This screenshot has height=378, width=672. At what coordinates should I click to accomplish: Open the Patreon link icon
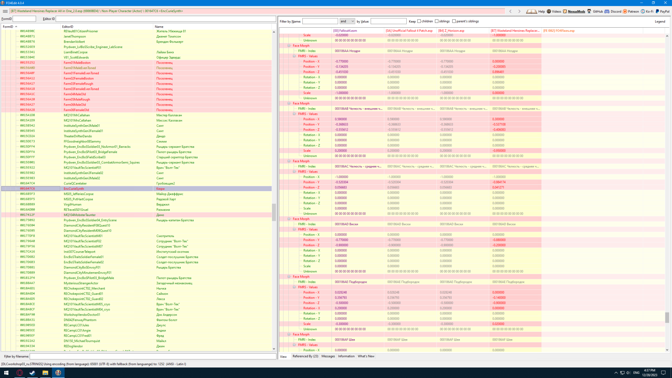point(625,11)
